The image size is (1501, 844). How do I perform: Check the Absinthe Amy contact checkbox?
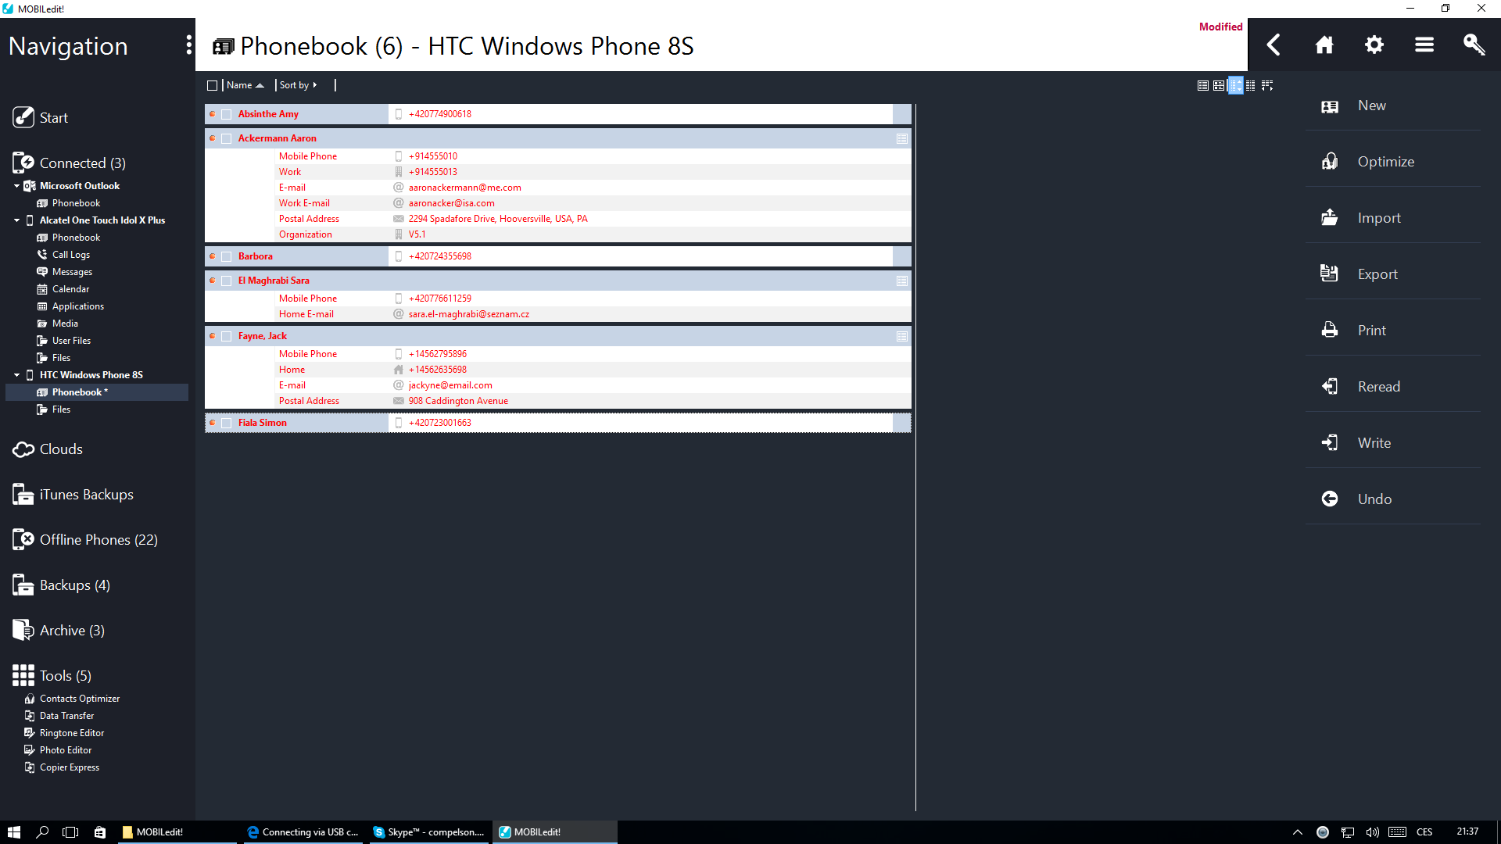click(227, 115)
